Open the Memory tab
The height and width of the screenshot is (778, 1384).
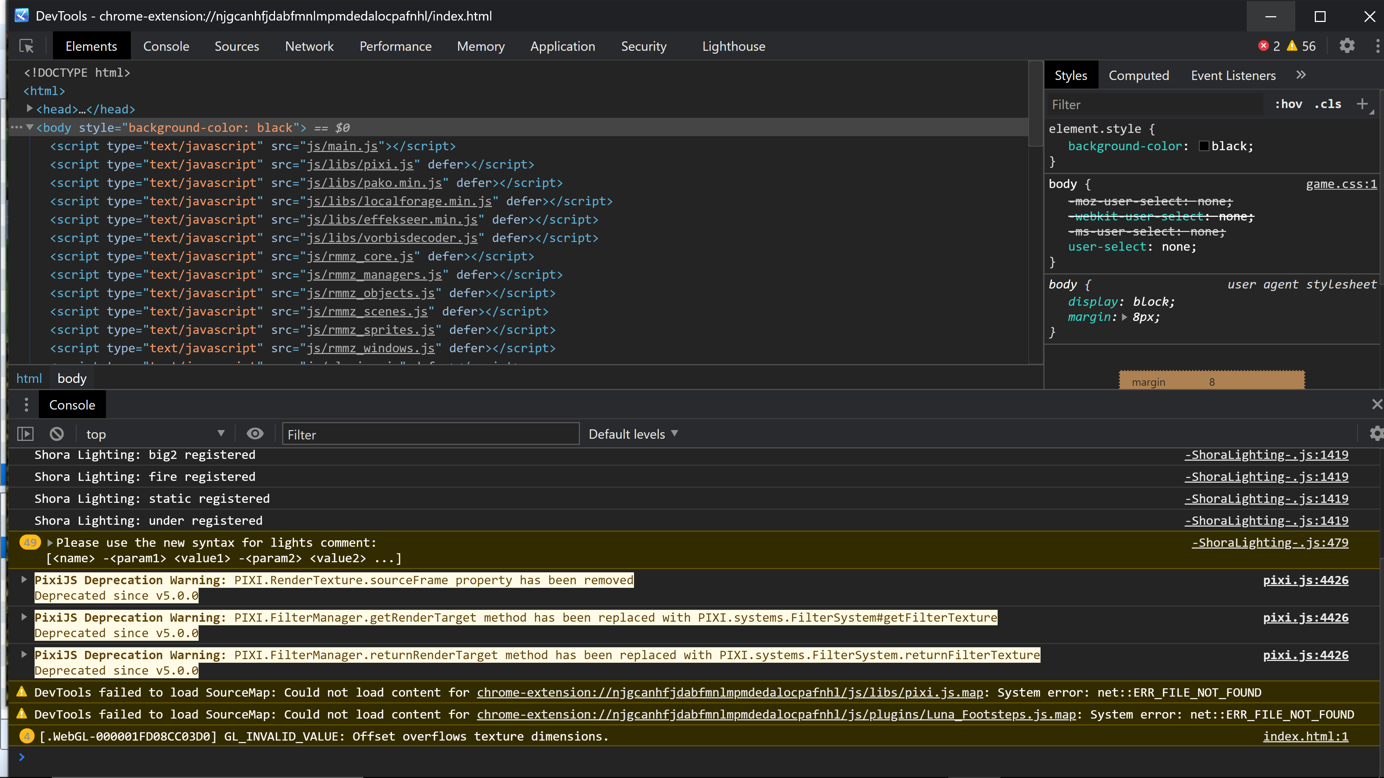481,46
